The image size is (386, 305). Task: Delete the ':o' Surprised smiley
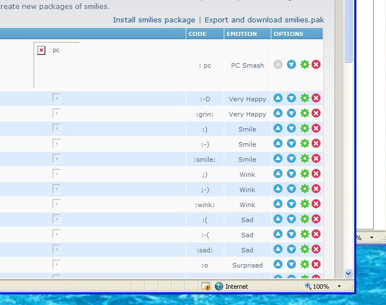click(316, 264)
